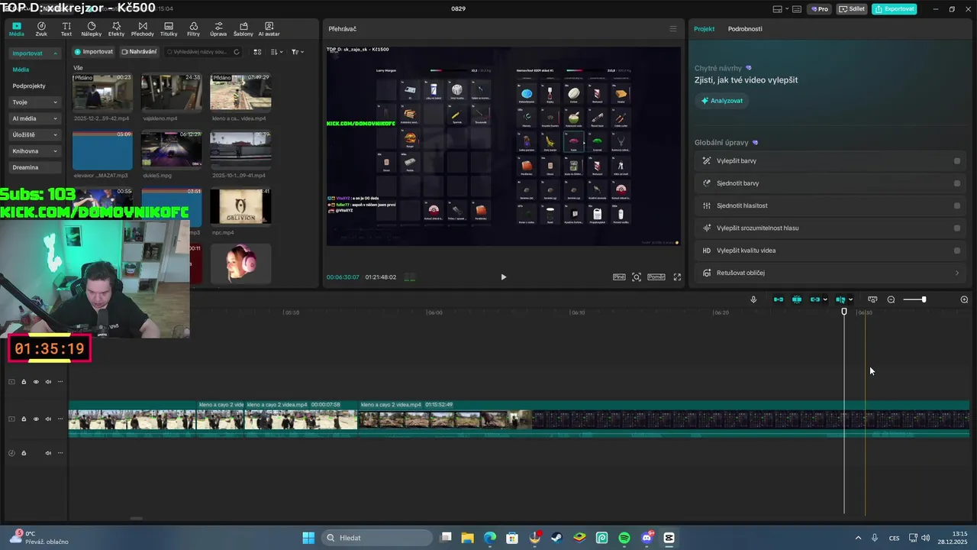Image resolution: width=977 pixels, height=550 pixels.
Task: Open the Filtry filters panel
Action: 193,29
